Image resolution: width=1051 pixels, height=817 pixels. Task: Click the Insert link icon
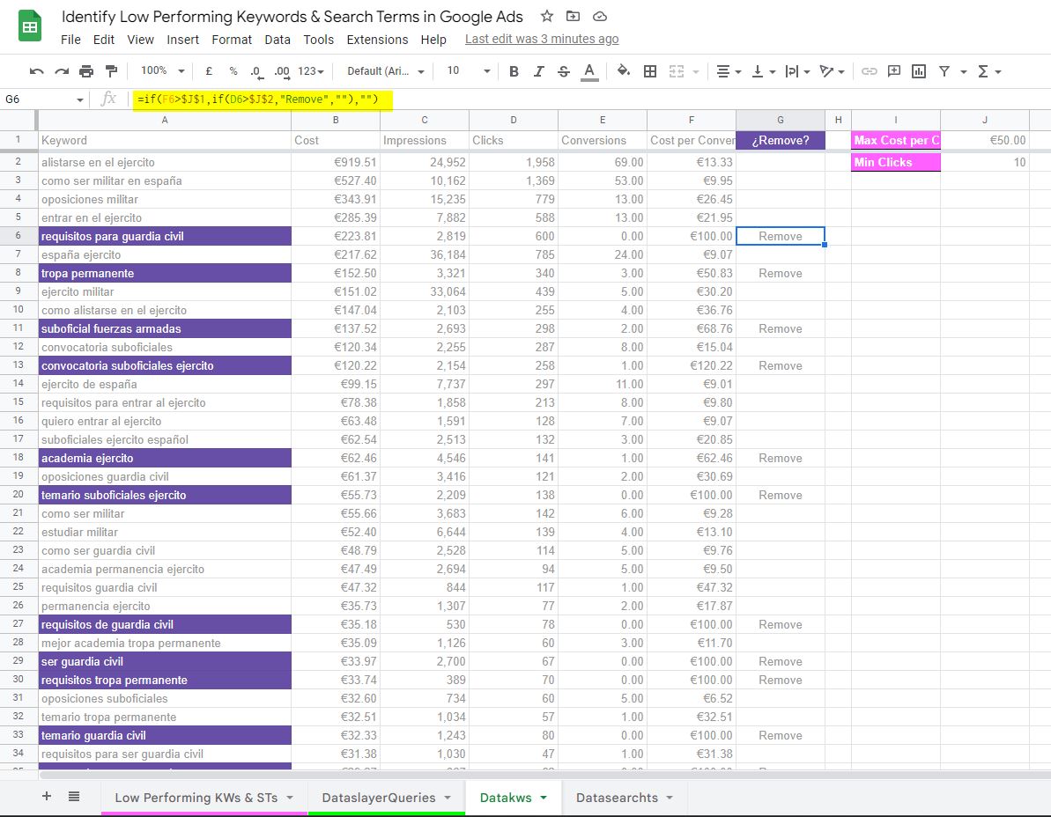pyautogui.click(x=869, y=71)
